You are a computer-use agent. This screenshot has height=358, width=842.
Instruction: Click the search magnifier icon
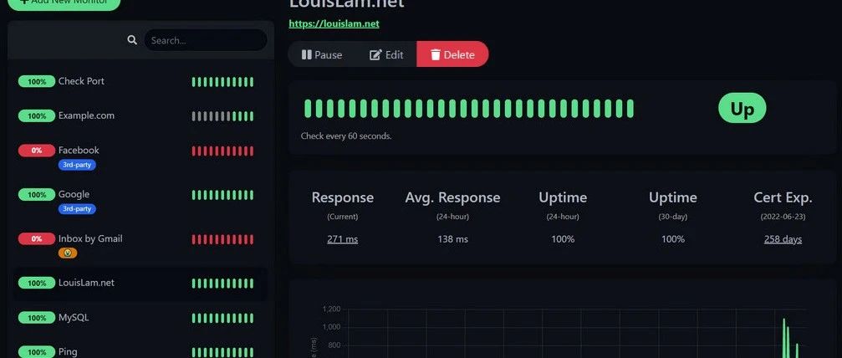tap(132, 40)
